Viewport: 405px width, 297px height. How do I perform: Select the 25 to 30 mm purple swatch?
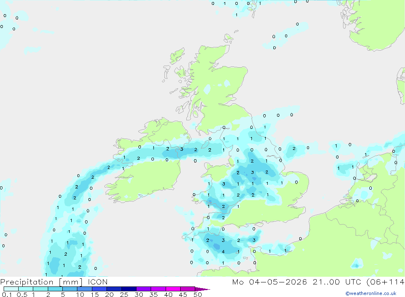[x=129, y=289]
